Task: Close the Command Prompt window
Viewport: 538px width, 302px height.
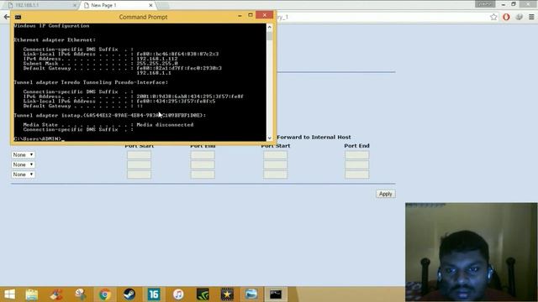Action: point(265,15)
